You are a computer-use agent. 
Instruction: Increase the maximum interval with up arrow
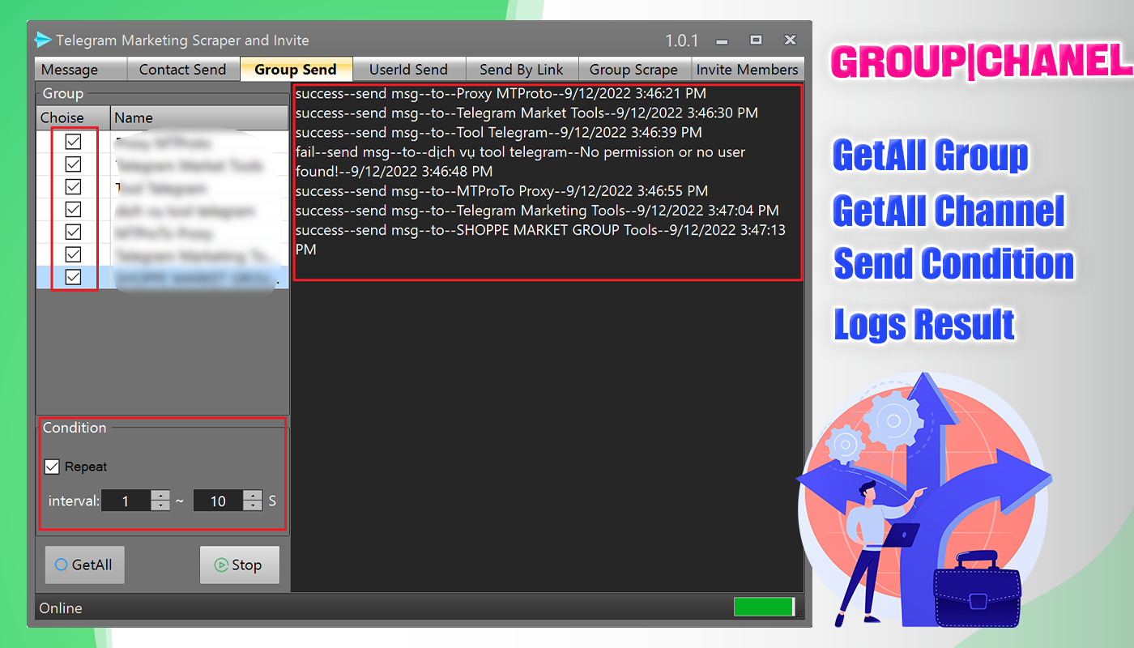click(253, 496)
